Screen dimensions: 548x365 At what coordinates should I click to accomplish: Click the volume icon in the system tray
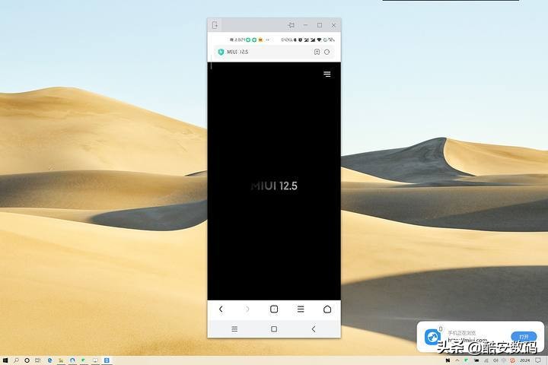(496, 360)
